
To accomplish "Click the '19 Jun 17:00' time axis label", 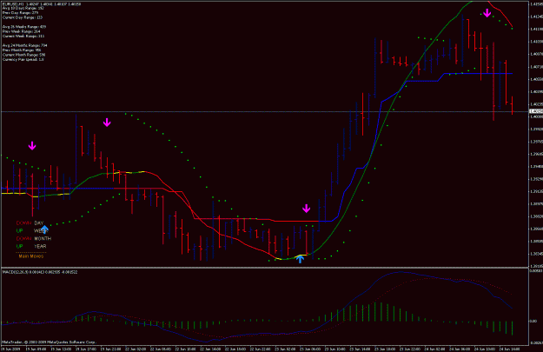I will tap(86, 349).
